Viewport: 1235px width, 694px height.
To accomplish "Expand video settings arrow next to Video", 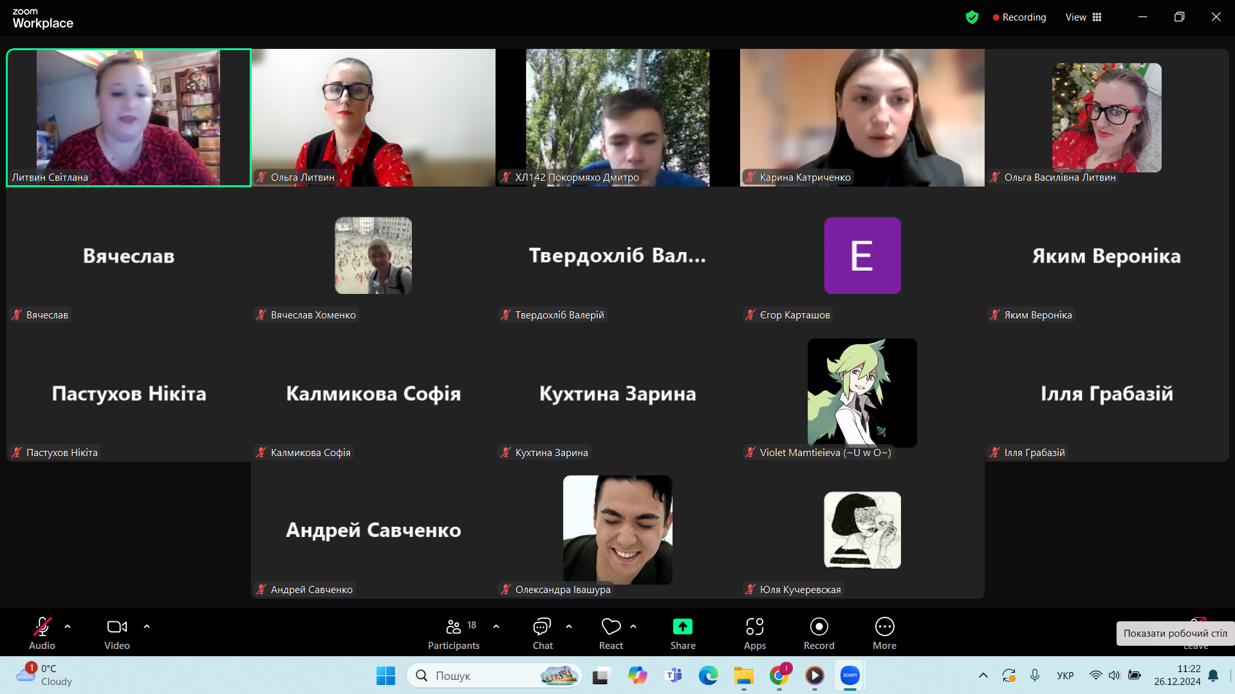I will 147,626.
